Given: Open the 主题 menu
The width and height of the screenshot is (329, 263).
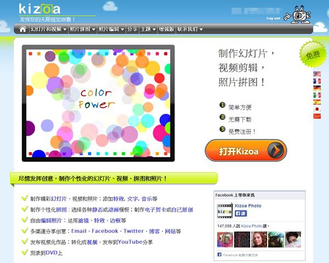Looking at the screenshot, I should pos(145,29).
